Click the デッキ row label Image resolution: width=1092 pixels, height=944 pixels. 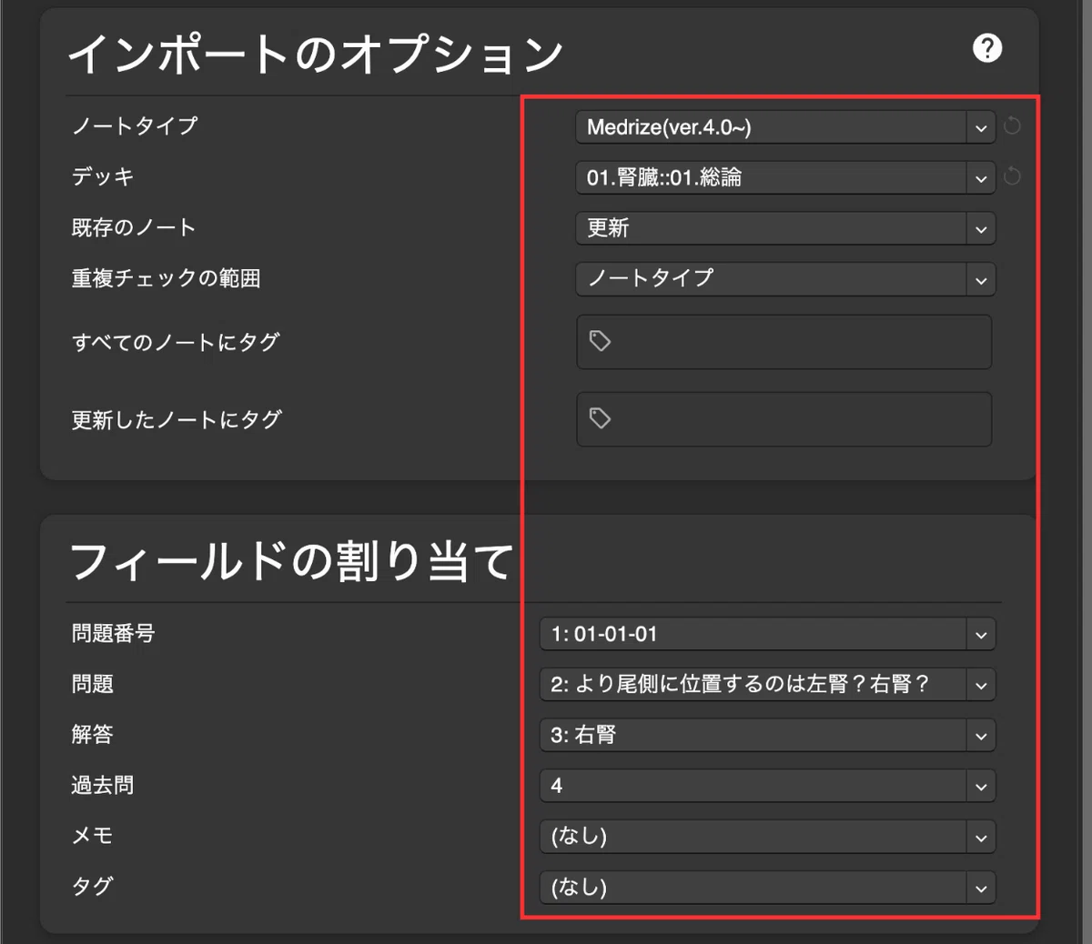[x=103, y=176]
